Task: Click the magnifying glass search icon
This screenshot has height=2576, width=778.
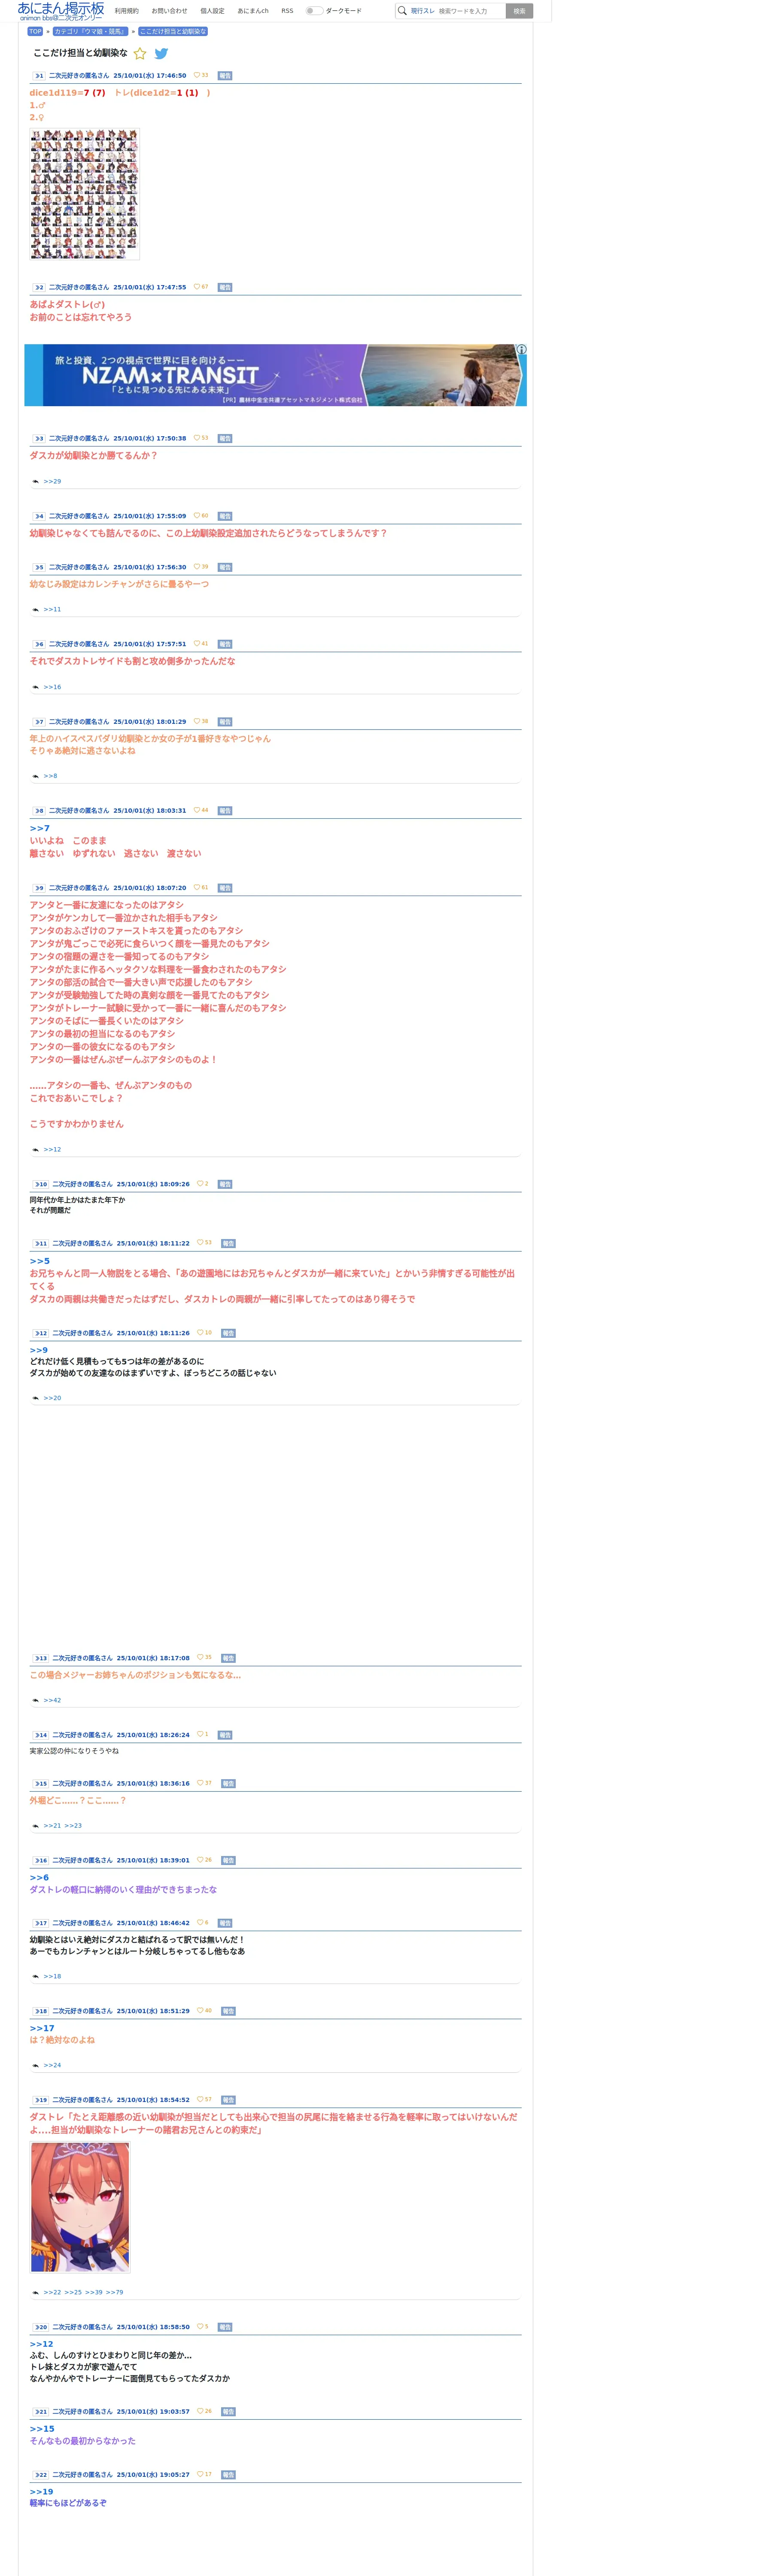Action: 402,11
